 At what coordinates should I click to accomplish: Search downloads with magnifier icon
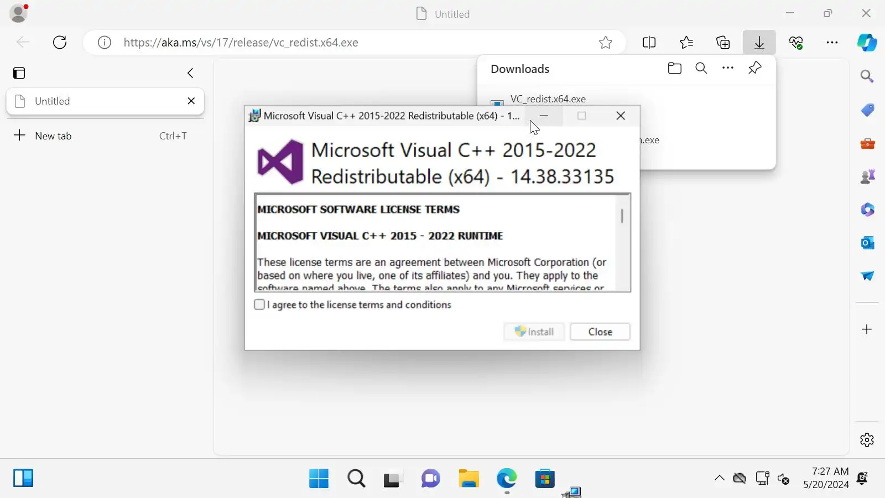(701, 69)
